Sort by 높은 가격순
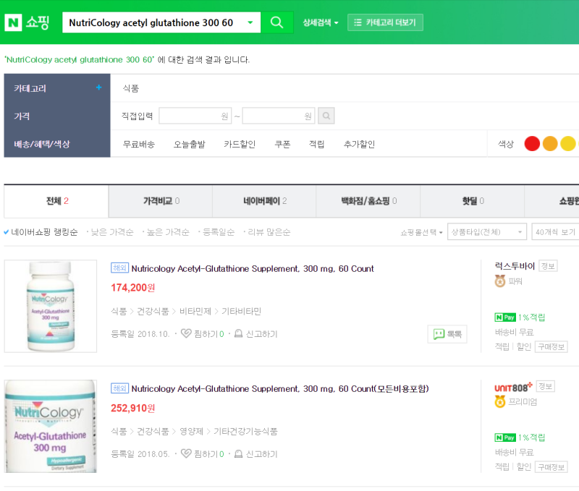Viewport: 579px width, 491px height. coord(166,232)
